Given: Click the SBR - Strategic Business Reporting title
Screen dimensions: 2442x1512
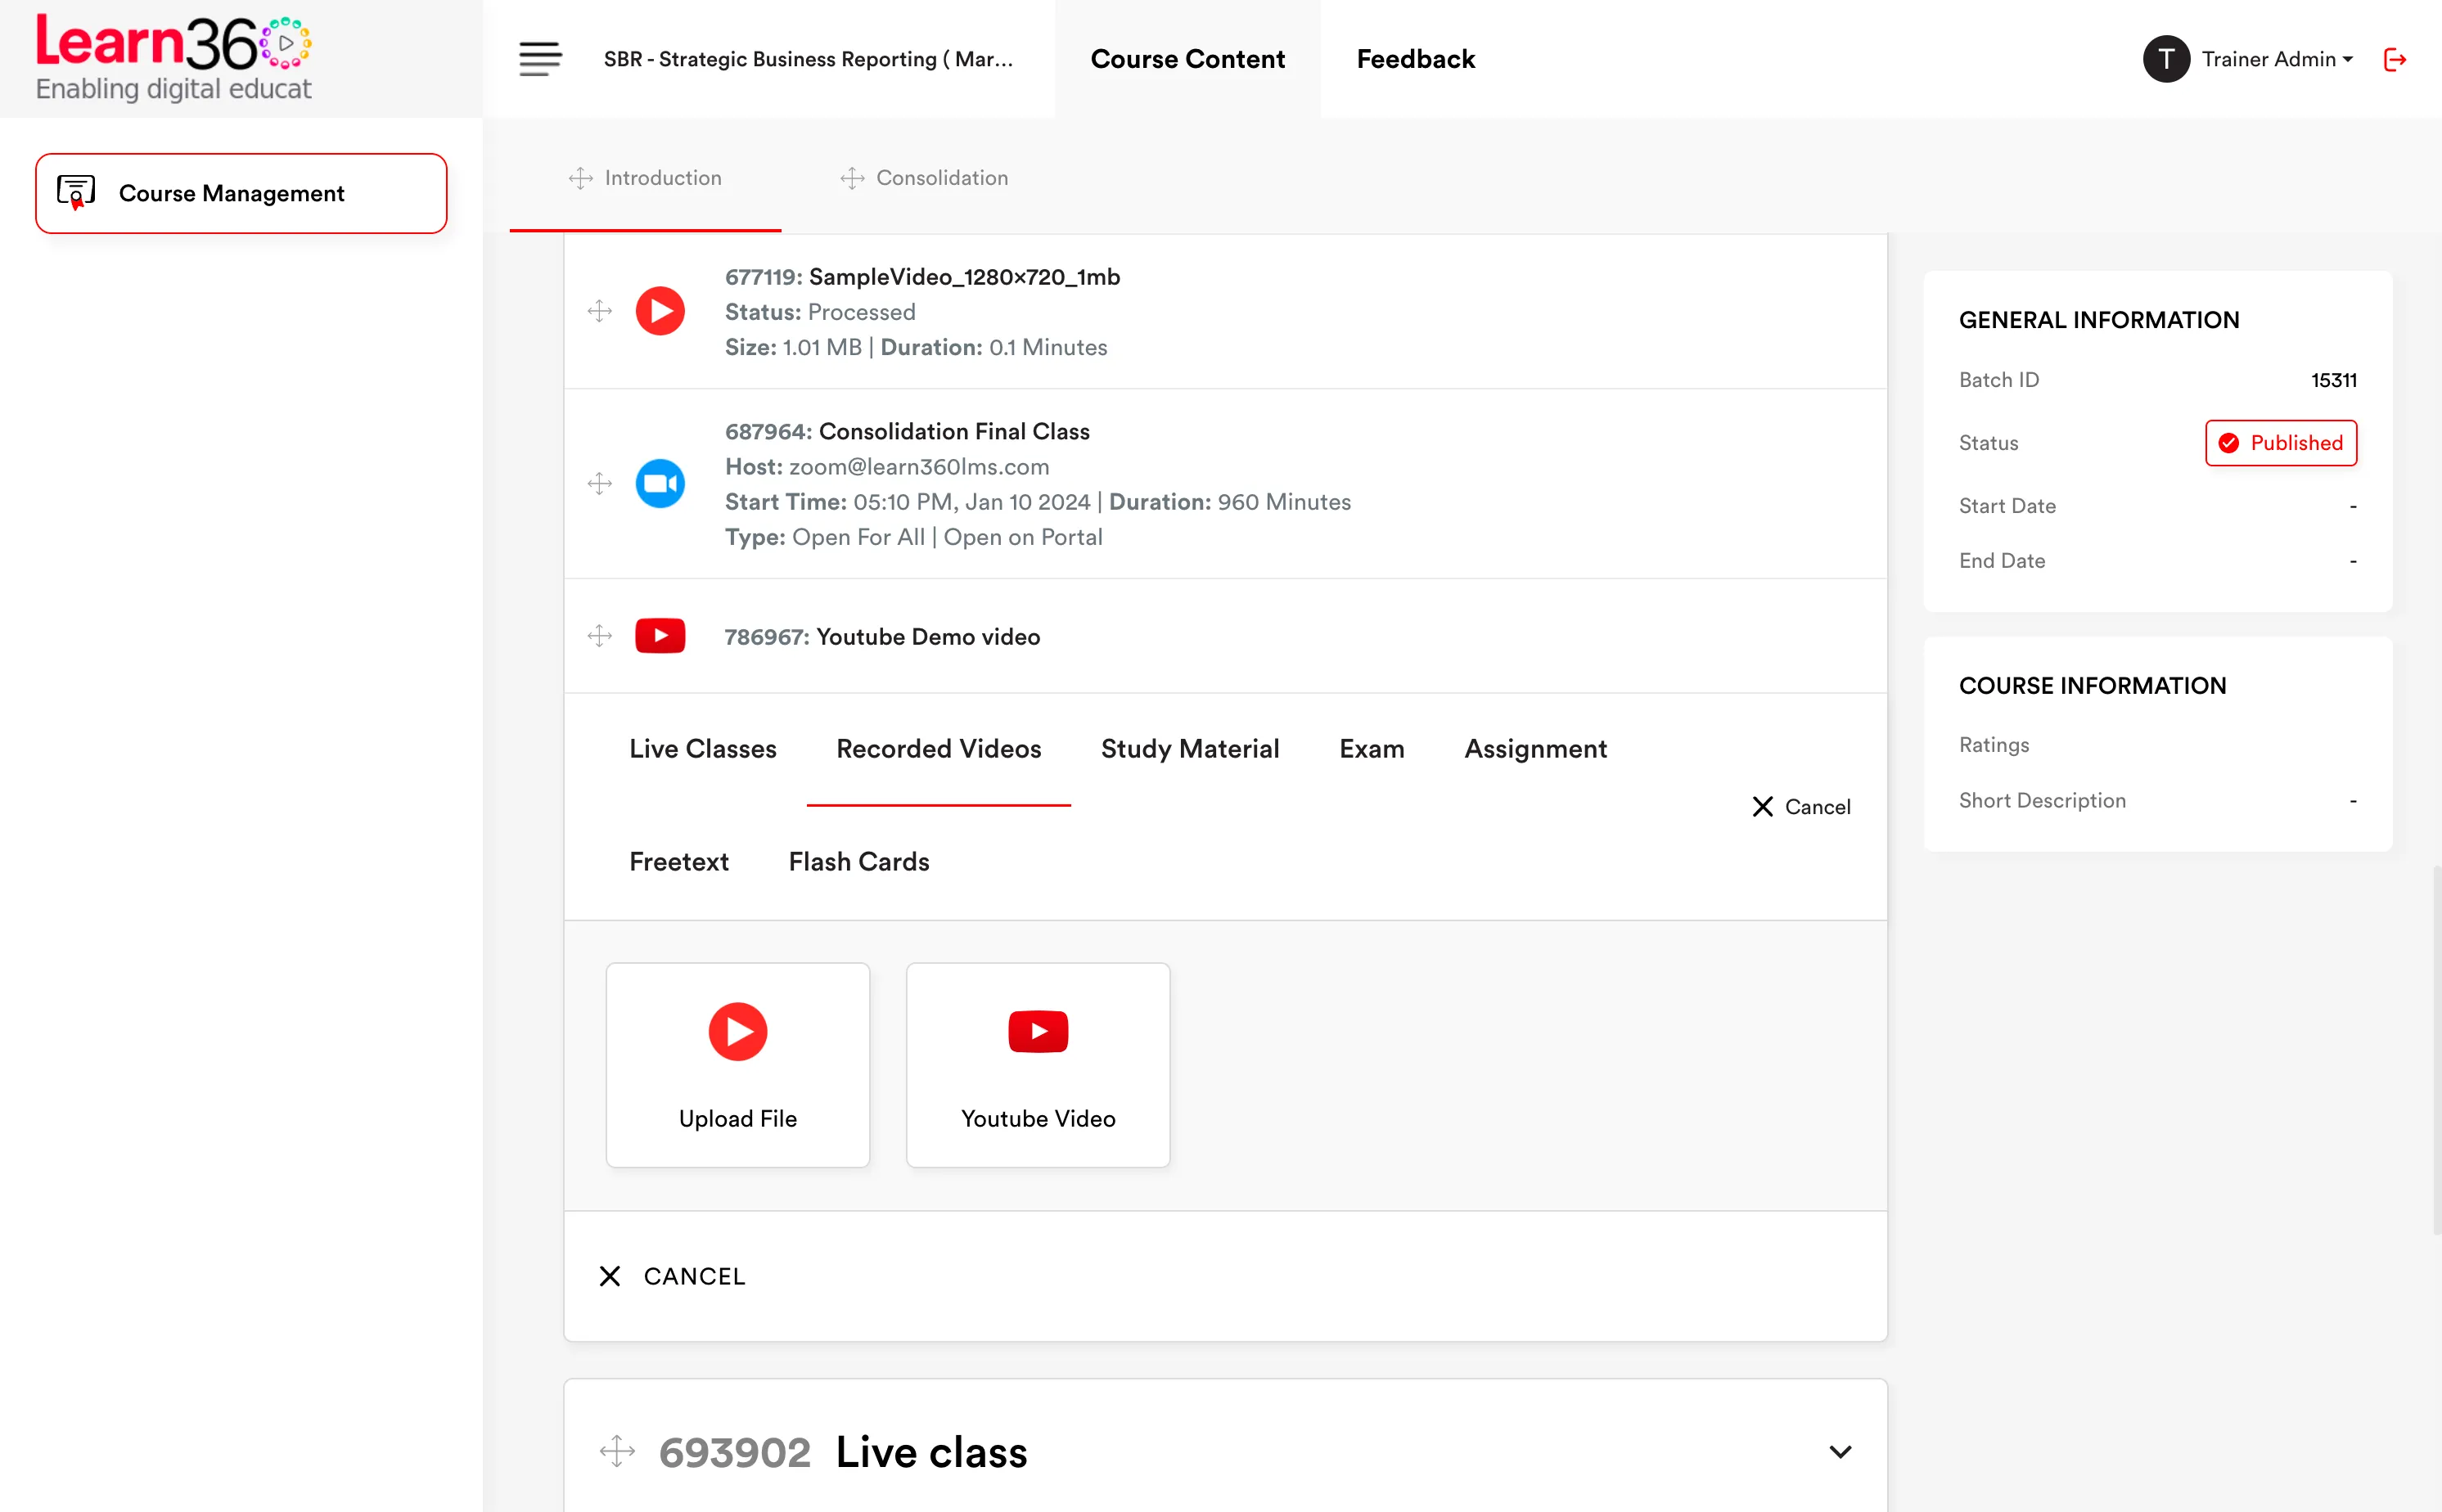Looking at the screenshot, I should (x=808, y=59).
